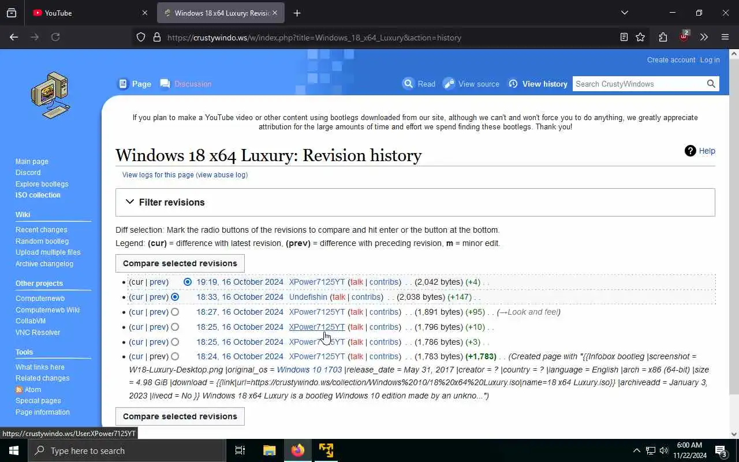Select radio button for 18:27 revision
Viewport: 739px width, 462px height.
click(175, 312)
